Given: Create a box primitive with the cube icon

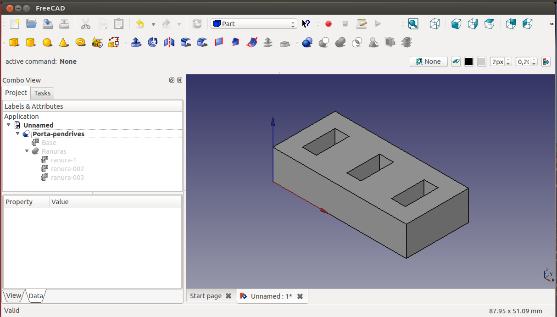Looking at the screenshot, I should [x=14, y=43].
